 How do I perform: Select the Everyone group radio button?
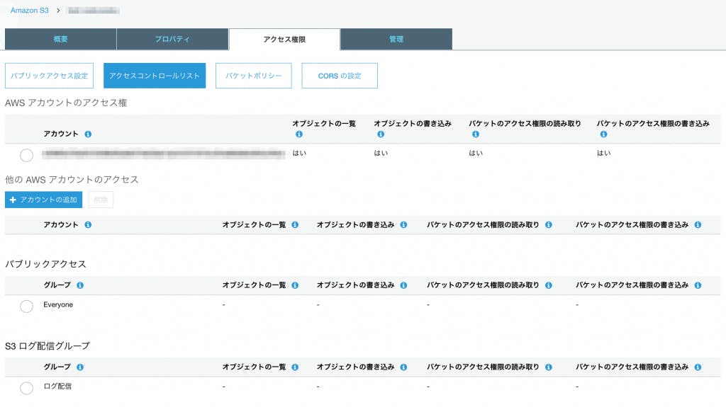(x=26, y=306)
